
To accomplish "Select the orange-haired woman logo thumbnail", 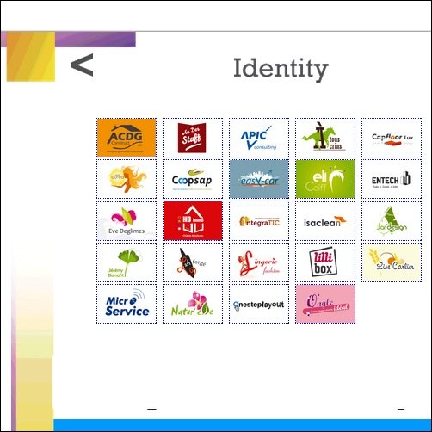I will point(127,179).
